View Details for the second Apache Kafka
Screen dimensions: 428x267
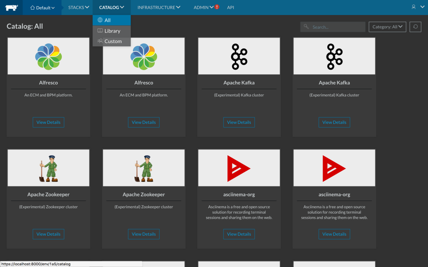334,122
